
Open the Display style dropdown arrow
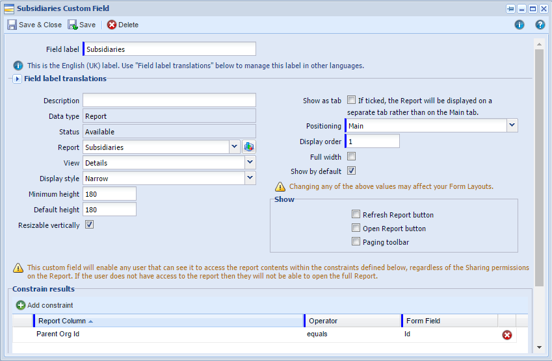pos(250,178)
